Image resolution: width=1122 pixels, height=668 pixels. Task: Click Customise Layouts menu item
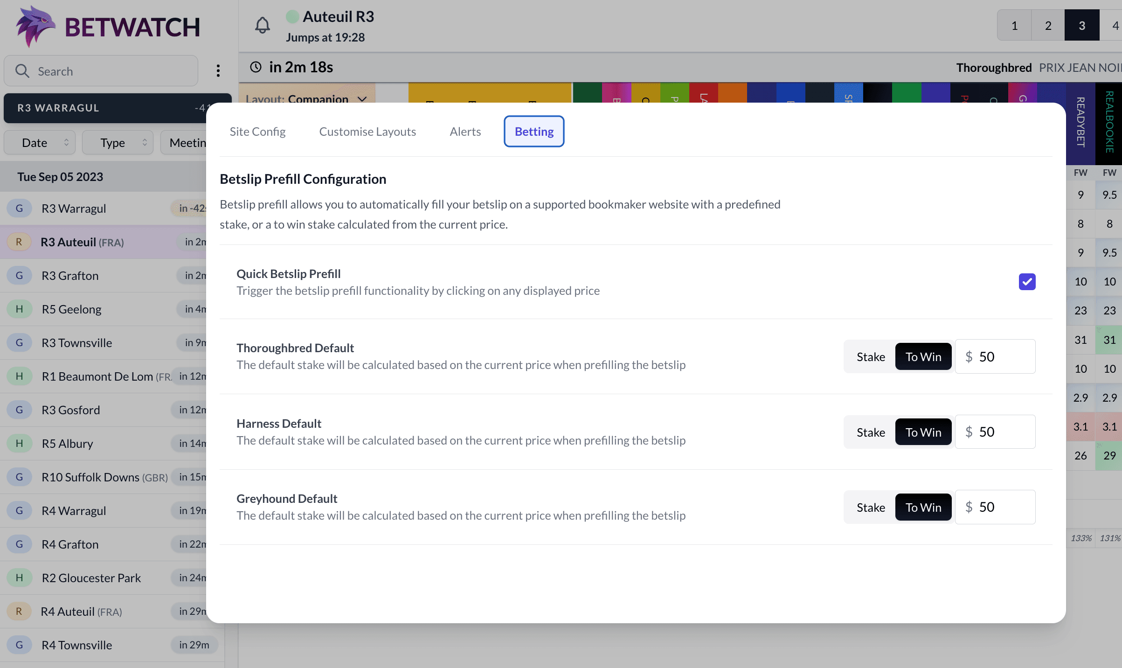[x=367, y=131]
